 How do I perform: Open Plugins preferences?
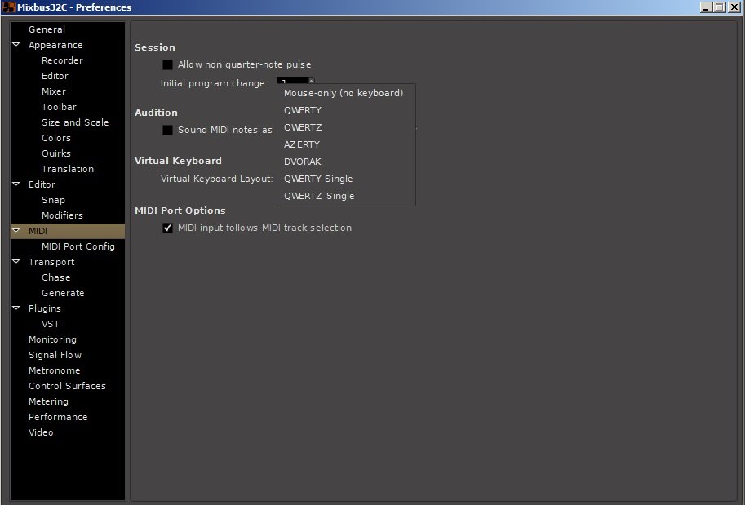45,308
